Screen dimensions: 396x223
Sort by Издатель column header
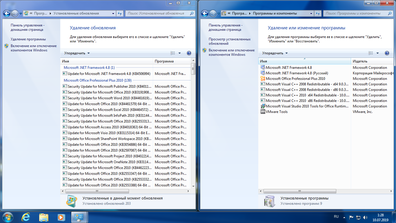click(372, 61)
